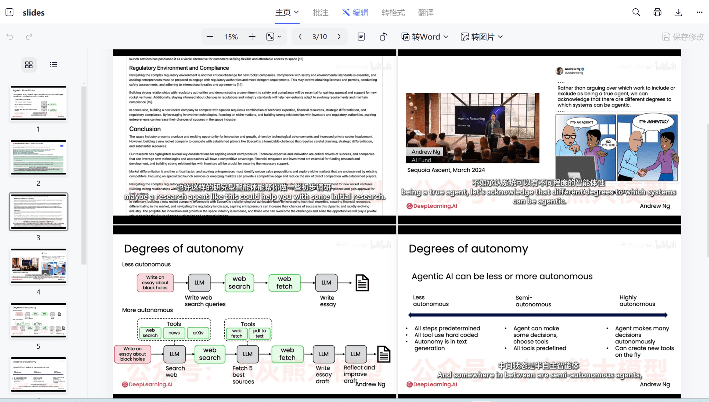Click the 'Highly autonomous' label
Image resolution: width=709 pixels, height=402 pixels.
(x=637, y=301)
